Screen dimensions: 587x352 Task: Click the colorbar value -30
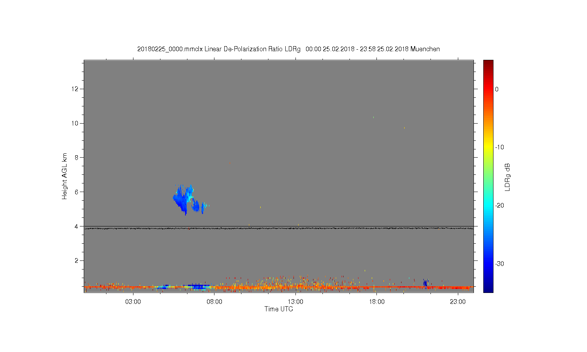click(499, 264)
